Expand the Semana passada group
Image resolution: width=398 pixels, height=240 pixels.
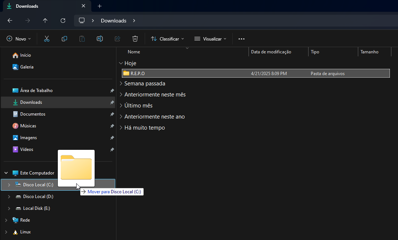[121, 84]
